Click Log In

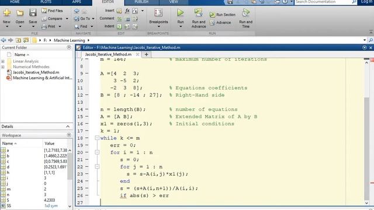click(367, 2)
